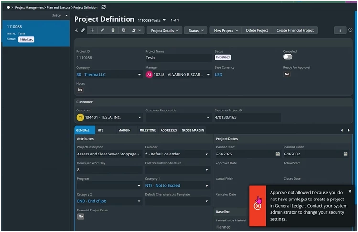Close the error notification popup
Image resolution: width=358 pixels, height=232 pixels.
tap(350, 191)
